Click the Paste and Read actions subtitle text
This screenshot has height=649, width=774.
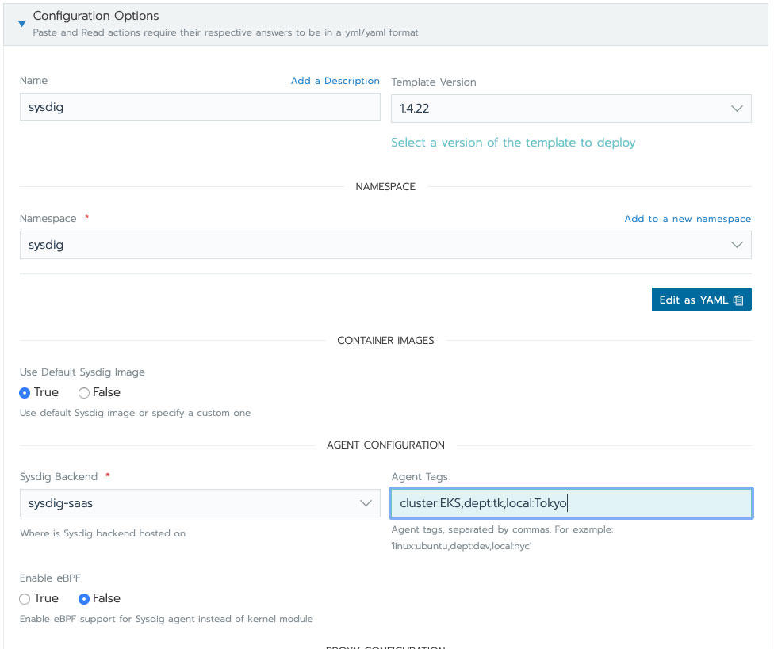pos(225,32)
